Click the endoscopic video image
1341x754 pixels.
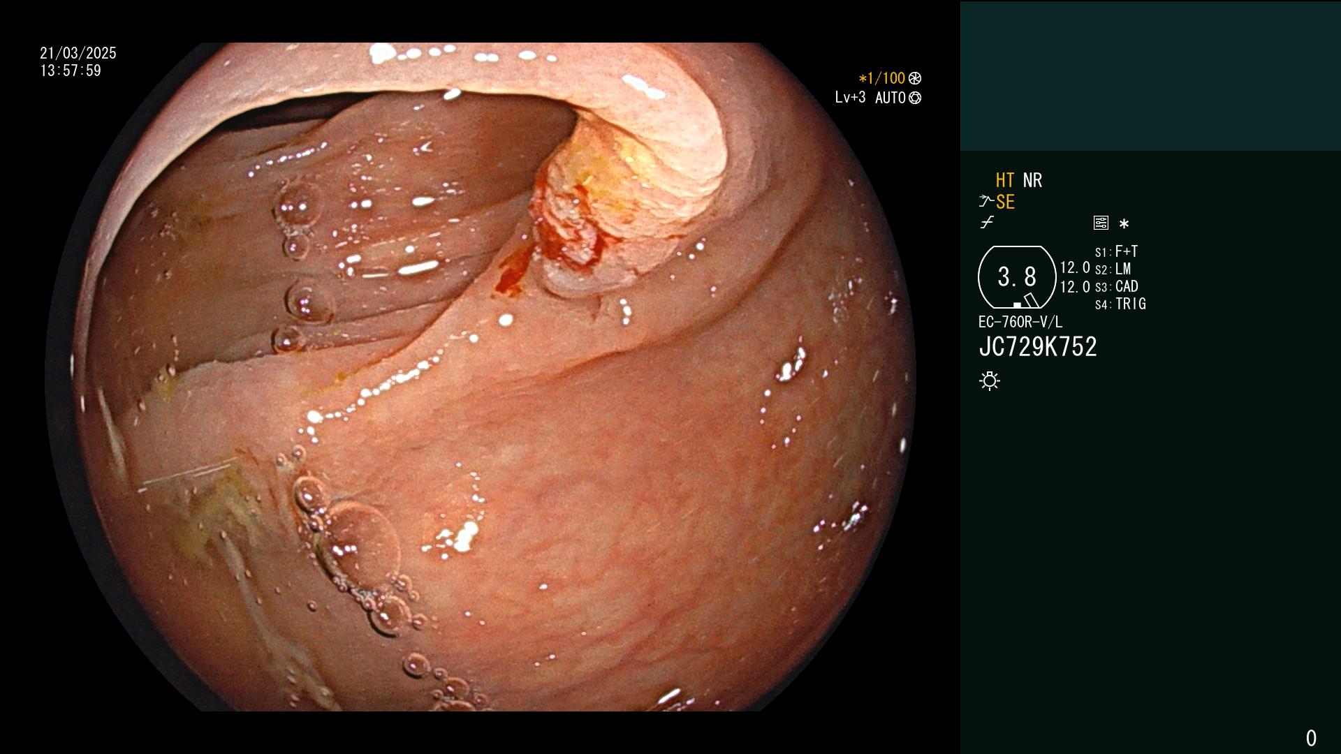[481, 377]
